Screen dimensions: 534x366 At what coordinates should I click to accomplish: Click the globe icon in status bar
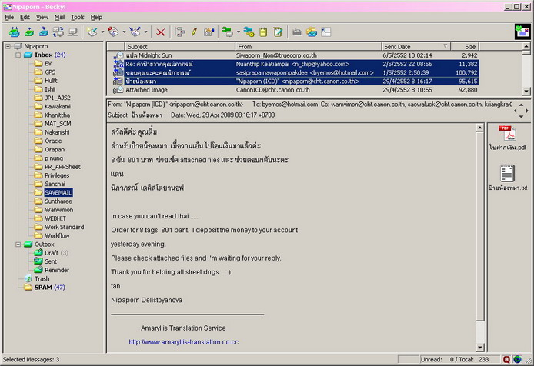click(x=517, y=360)
